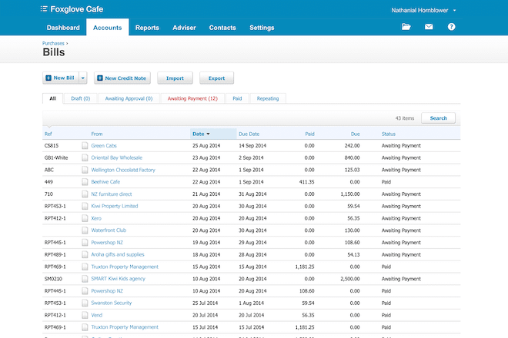
Task: Open the Beehive Cafe link
Action: (105, 182)
